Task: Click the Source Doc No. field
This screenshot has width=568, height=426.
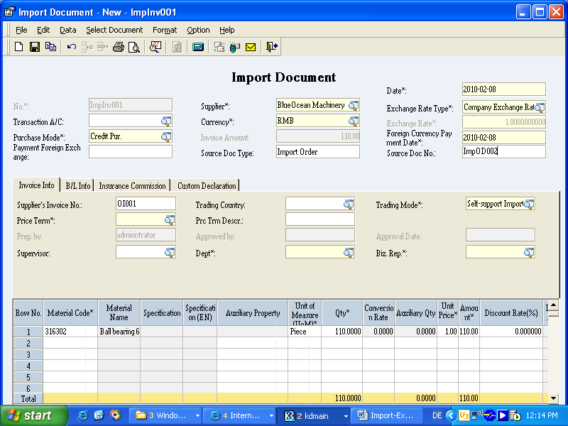Action: (x=503, y=152)
